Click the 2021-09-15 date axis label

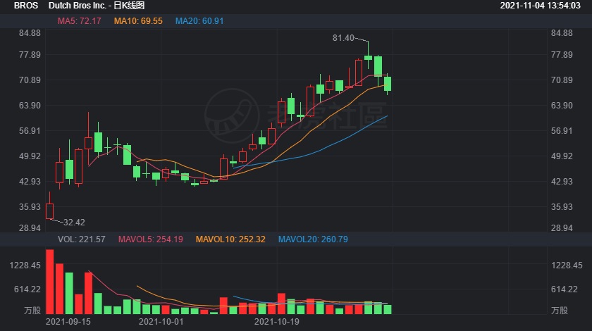click(x=68, y=322)
